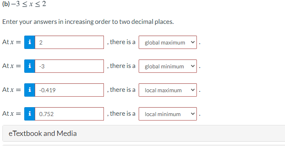The width and height of the screenshot is (285, 146).
Task: Open the global maximum dropdown
Action: [168, 42]
